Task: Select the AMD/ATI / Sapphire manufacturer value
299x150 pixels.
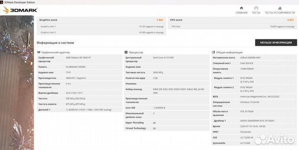Action: (x=76, y=78)
